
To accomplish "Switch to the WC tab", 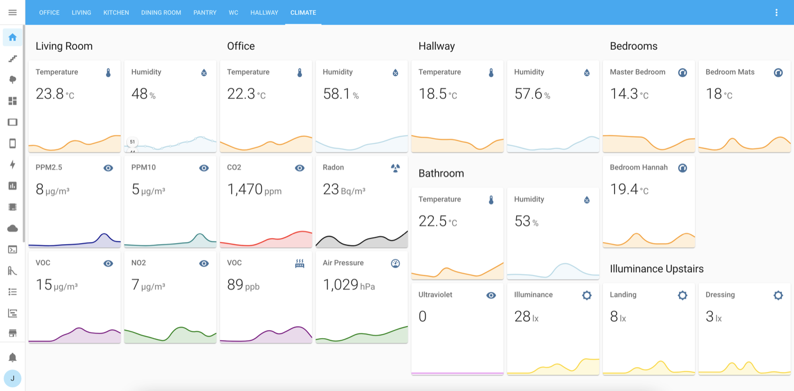I will point(233,13).
